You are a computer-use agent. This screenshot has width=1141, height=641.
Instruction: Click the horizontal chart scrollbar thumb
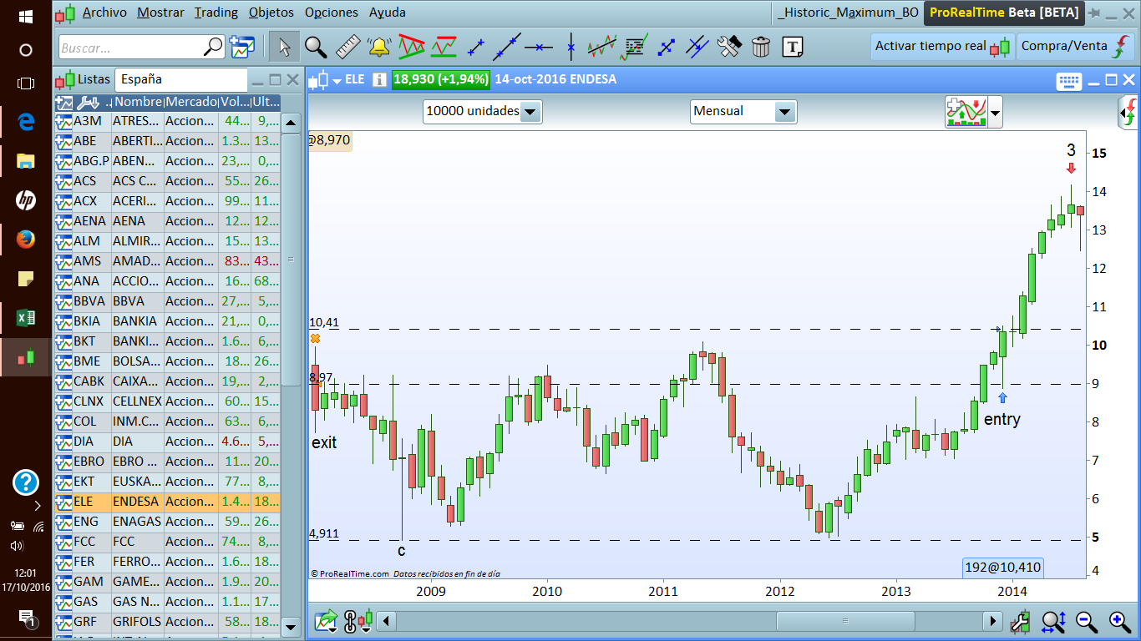845,621
